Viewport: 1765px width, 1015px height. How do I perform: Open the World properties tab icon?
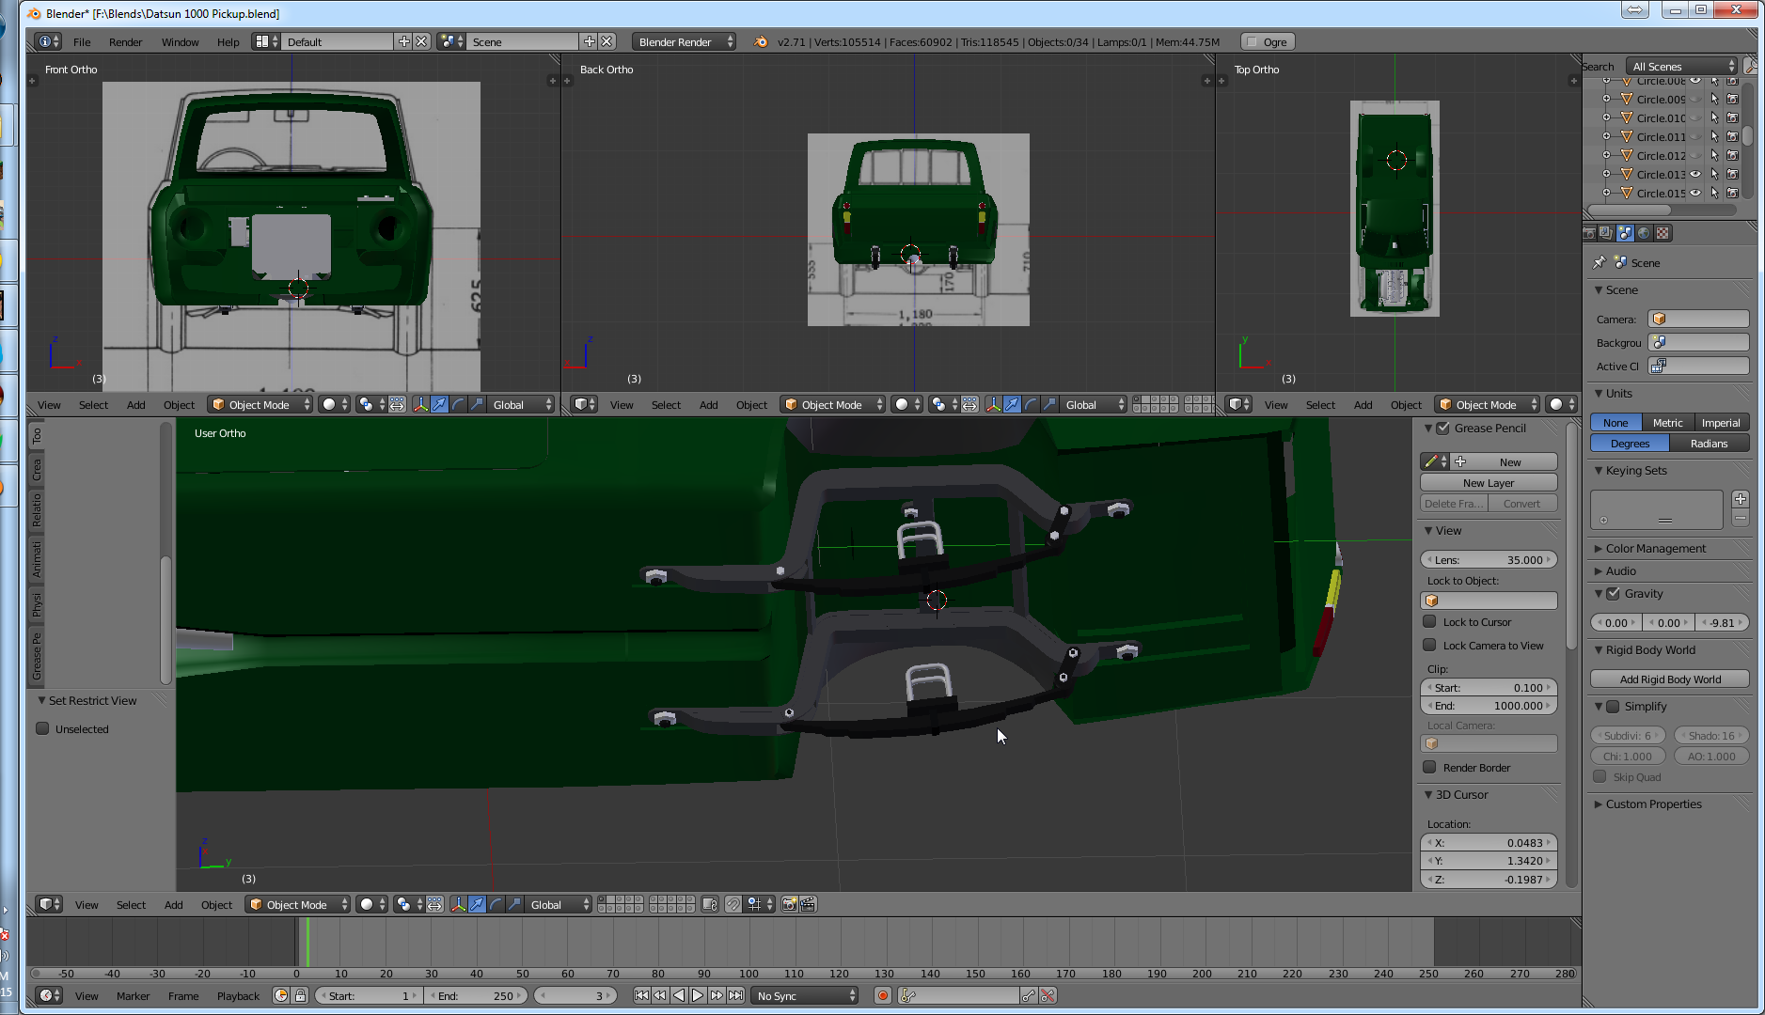pyautogui.click(x=1644, y=233)
